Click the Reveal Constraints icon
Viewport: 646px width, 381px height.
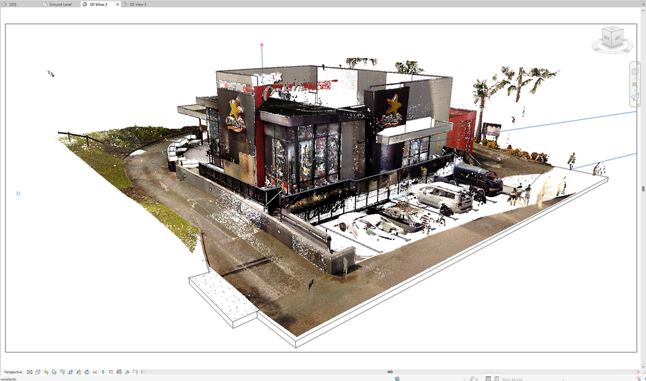pyautogui.click(x=135, y=372)
